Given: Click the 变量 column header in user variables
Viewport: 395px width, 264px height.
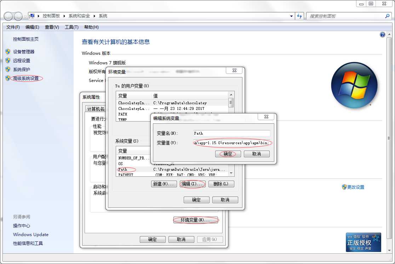Looking at the screenshot, I should [x=133, y=96].
